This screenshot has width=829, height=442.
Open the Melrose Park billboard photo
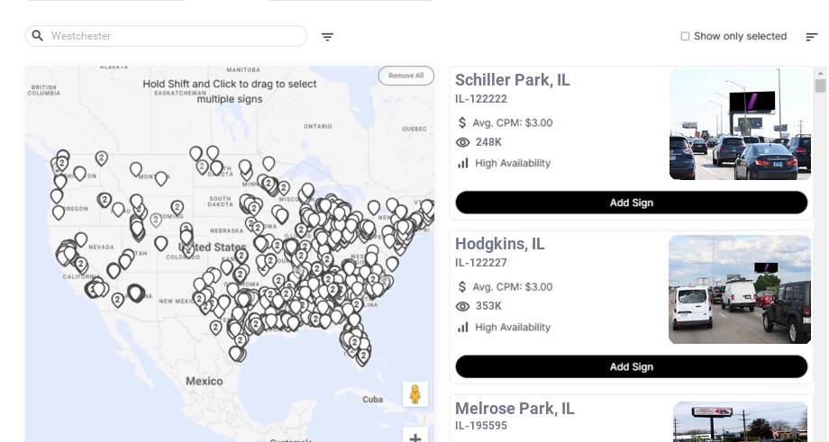(x=740, y=421)
